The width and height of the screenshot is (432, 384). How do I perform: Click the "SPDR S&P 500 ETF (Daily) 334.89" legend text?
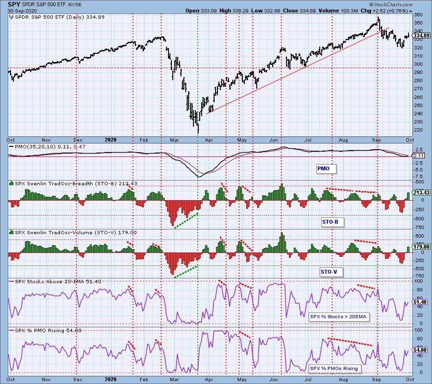[x=60, y=17]
